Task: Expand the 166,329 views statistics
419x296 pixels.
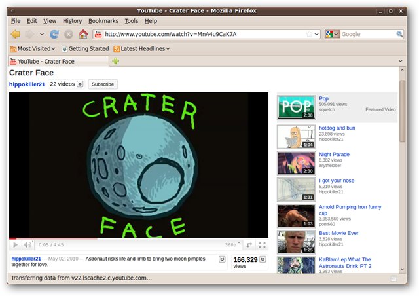Action: (x=263, y=259)
